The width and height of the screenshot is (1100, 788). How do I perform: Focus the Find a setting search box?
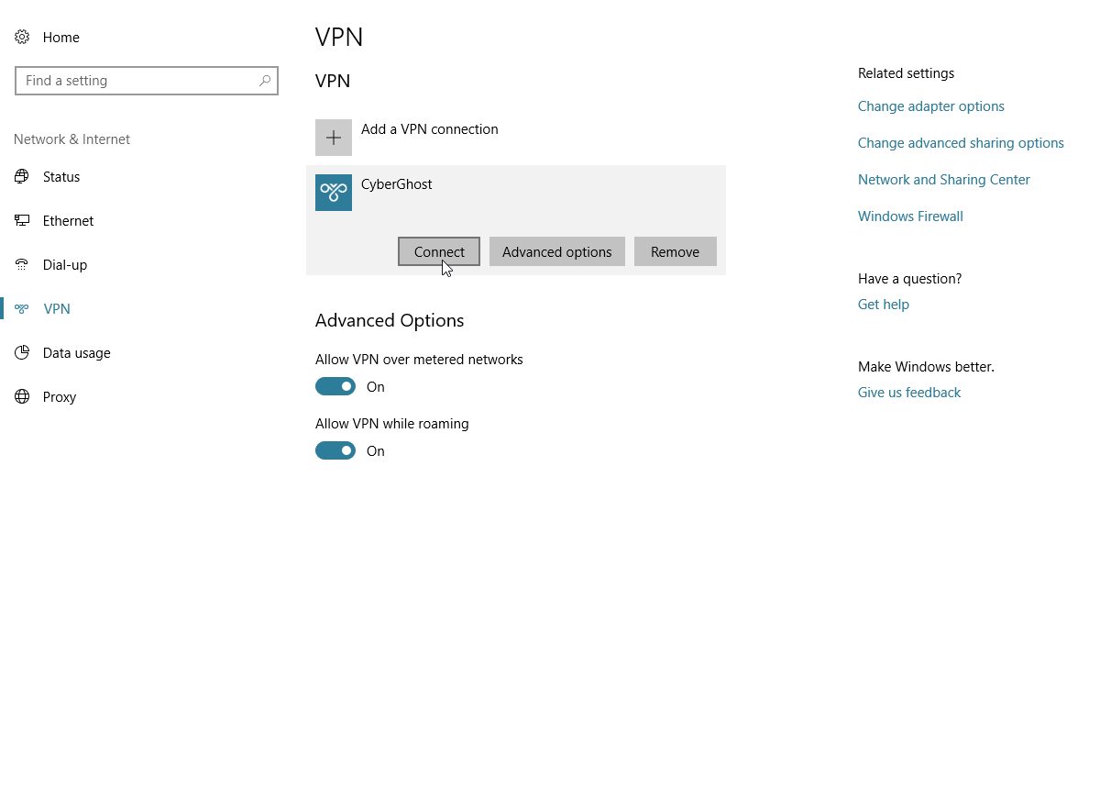tap(147, 81)
